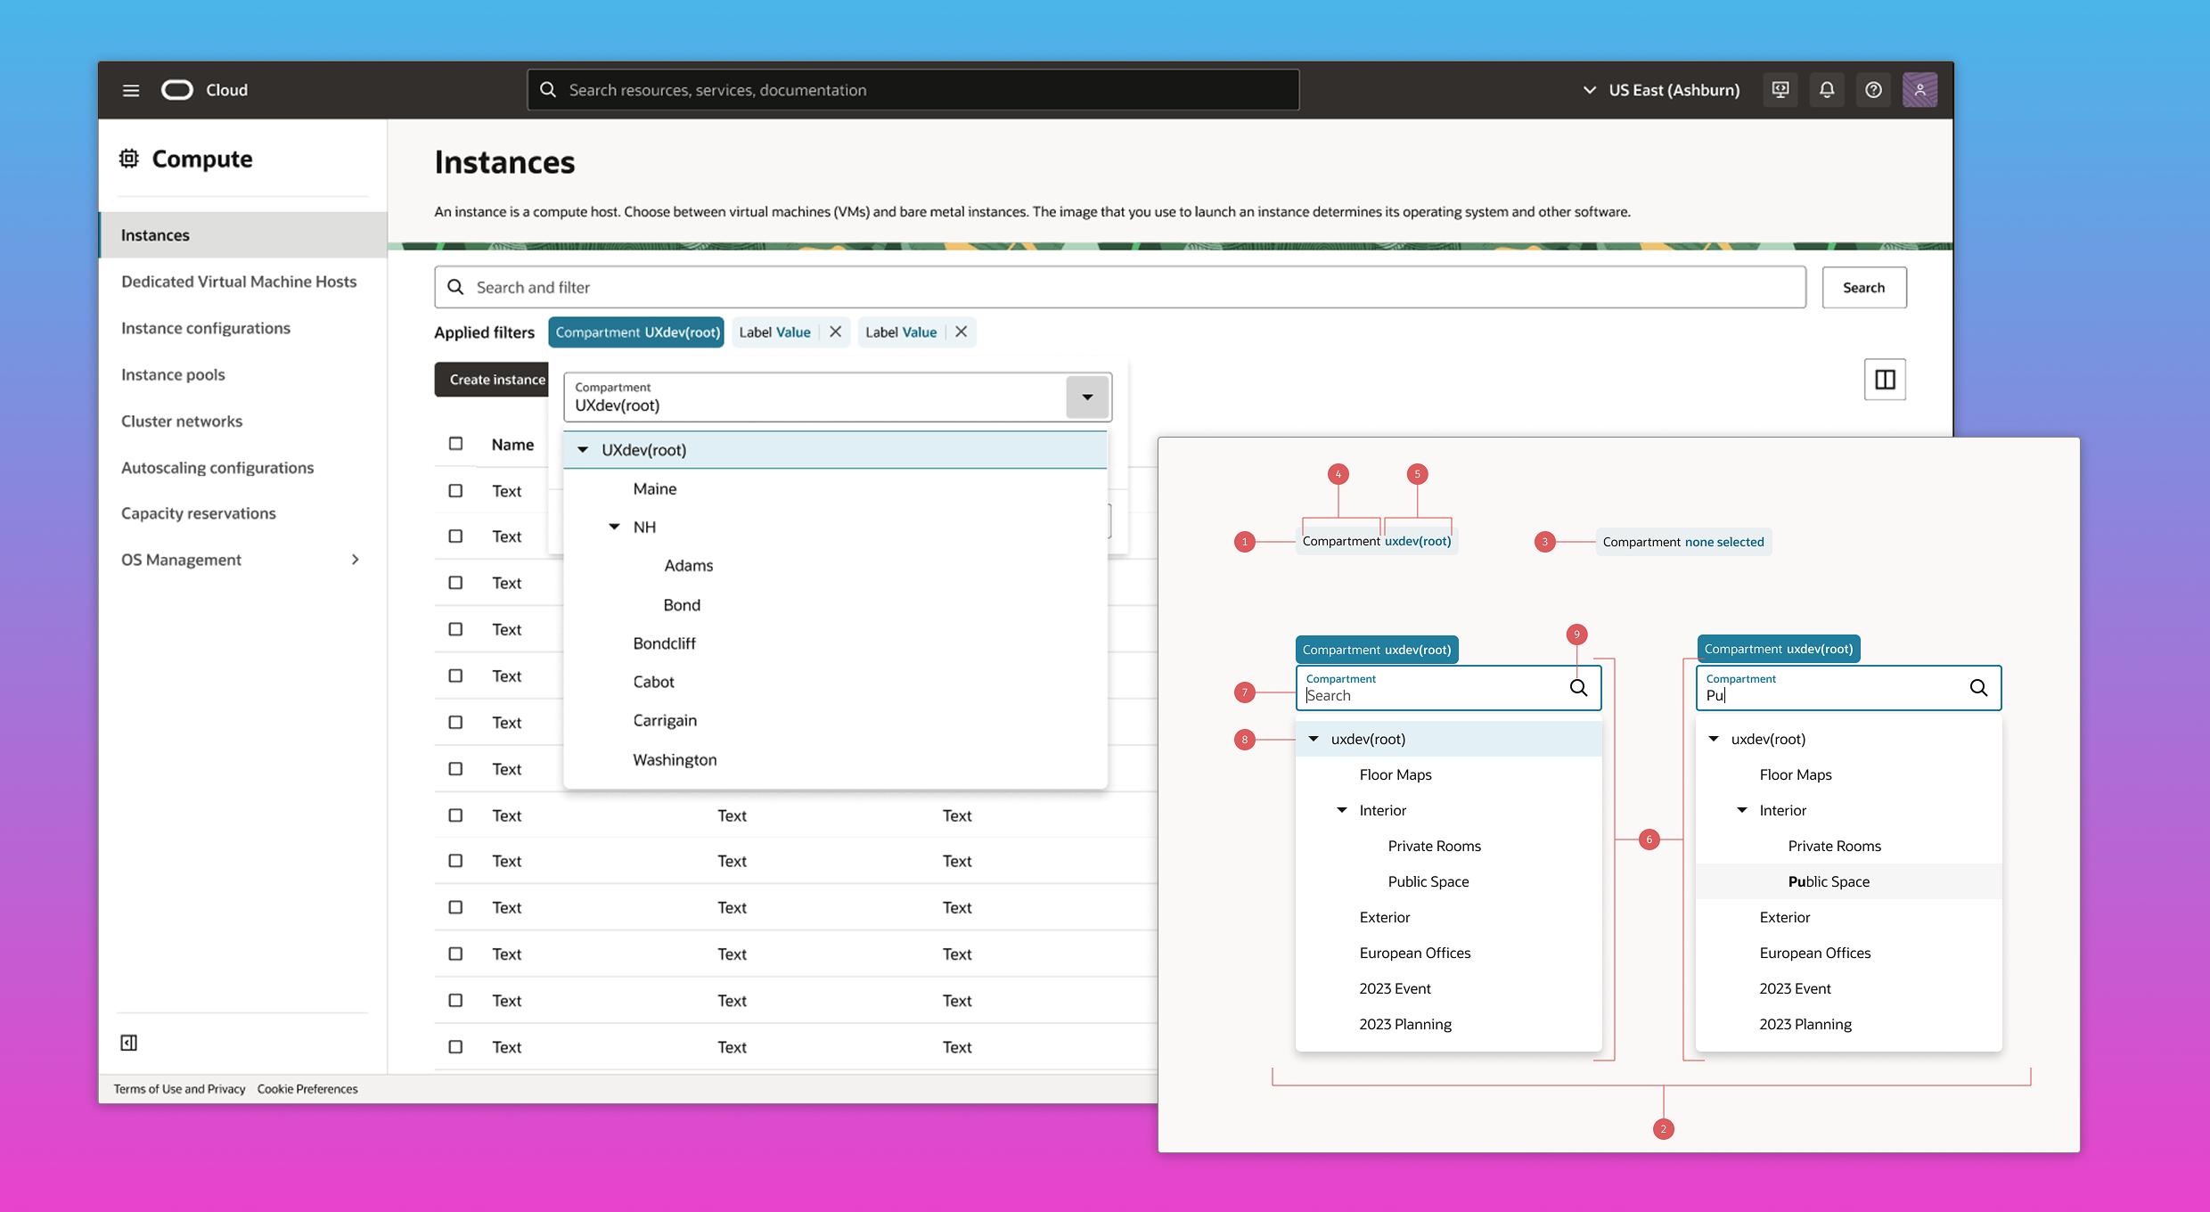Viewport: 2210px width, 1212px height.
Task: Open Instance pools in the sidebar
Action: pos(173,374)
